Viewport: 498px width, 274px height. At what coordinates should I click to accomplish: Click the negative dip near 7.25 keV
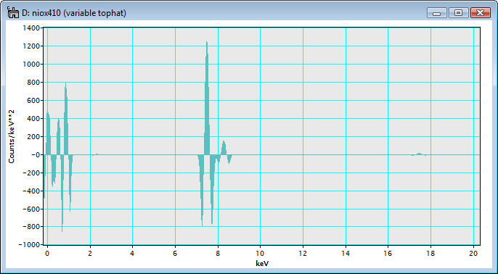click(201, 190)
